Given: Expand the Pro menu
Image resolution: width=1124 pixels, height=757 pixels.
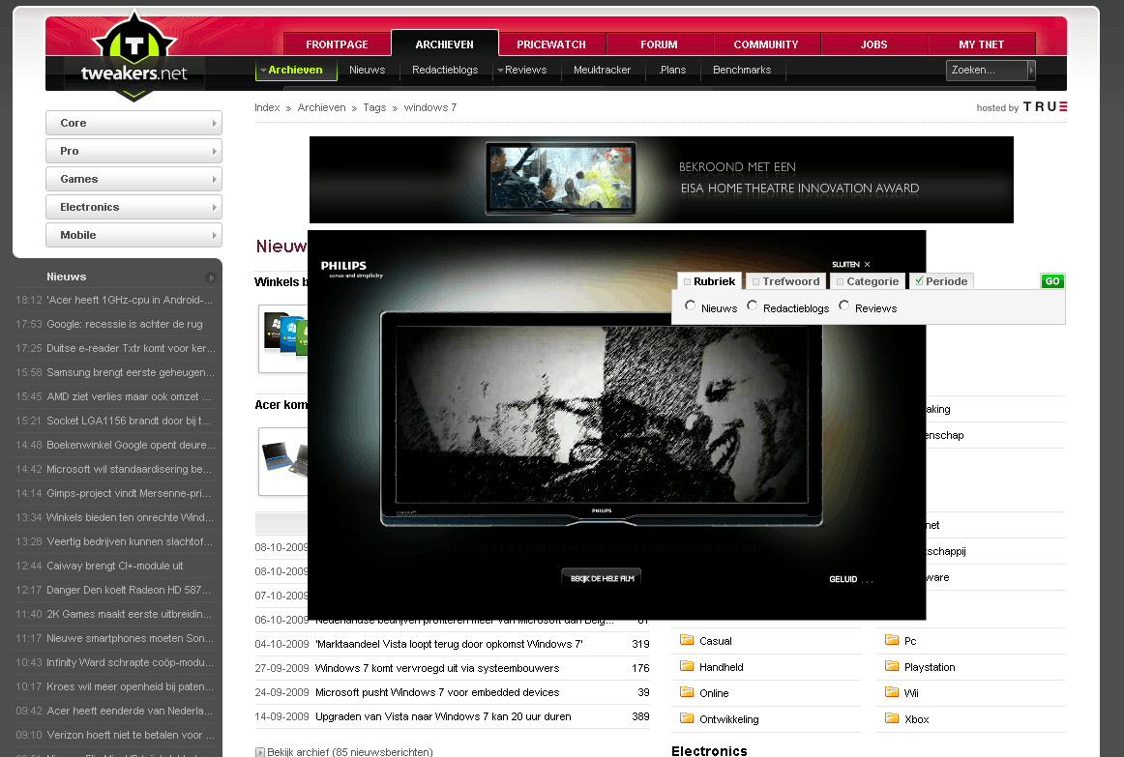Looking at the screenshot, I should pos(134,151).
